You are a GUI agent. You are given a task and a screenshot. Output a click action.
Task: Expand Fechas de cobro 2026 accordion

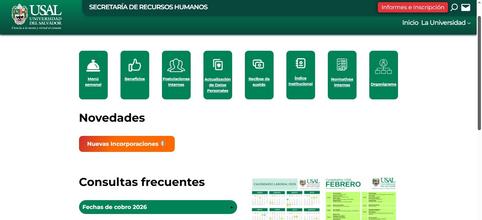[158, 207]
